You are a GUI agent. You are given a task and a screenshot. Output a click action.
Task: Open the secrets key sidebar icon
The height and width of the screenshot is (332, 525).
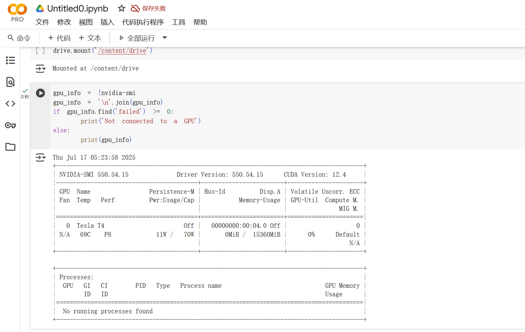click(x=10, y=125)
